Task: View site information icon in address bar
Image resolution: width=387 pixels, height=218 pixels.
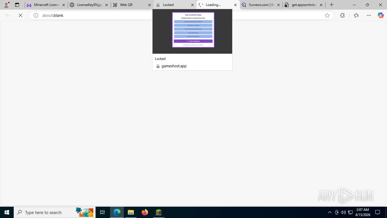Action: 36,15
